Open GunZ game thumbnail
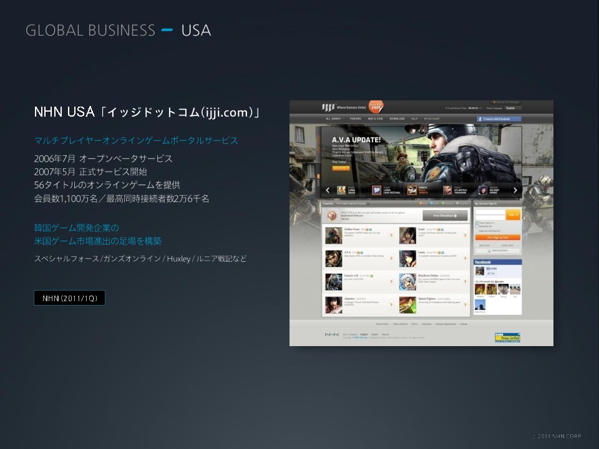This screenshot has width=599, height=449. point(407,236)
